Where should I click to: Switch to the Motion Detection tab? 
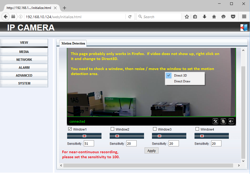[73, 43]
